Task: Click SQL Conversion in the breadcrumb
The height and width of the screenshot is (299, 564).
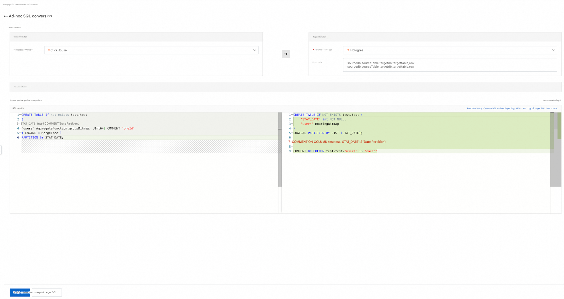Action: pyautogui.click(x=17, y=5)
